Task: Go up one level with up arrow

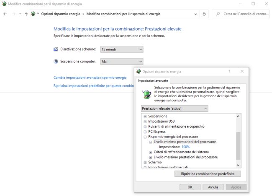Action: pos(26,14)
